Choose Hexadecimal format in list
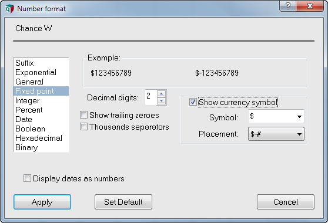This screenshot has width=328, height=223. click(x=41, y=138)
